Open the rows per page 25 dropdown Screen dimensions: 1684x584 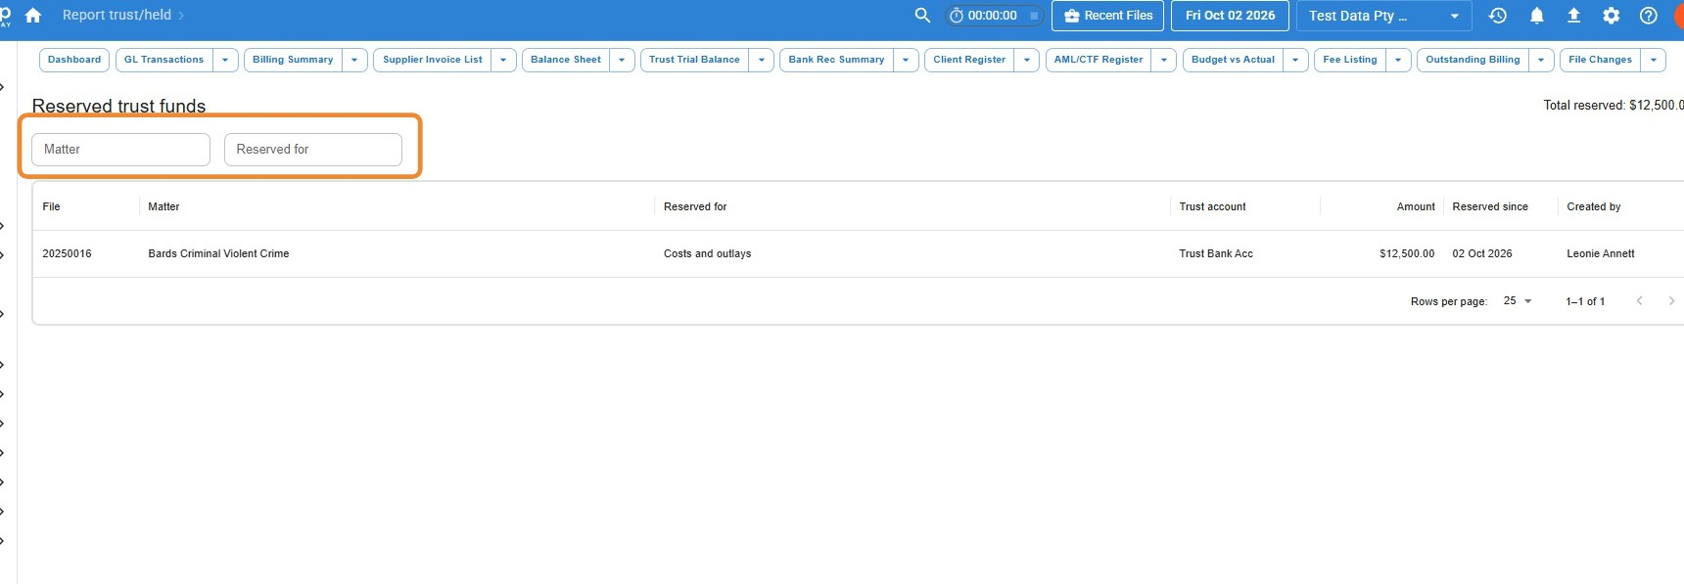[x=1518, y=301]
